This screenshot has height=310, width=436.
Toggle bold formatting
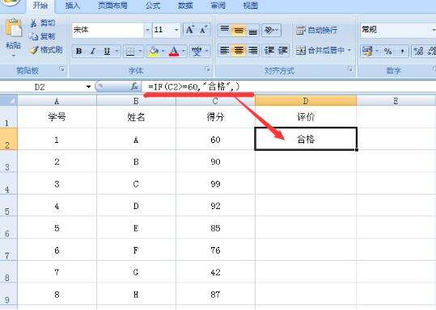(79, 51)
